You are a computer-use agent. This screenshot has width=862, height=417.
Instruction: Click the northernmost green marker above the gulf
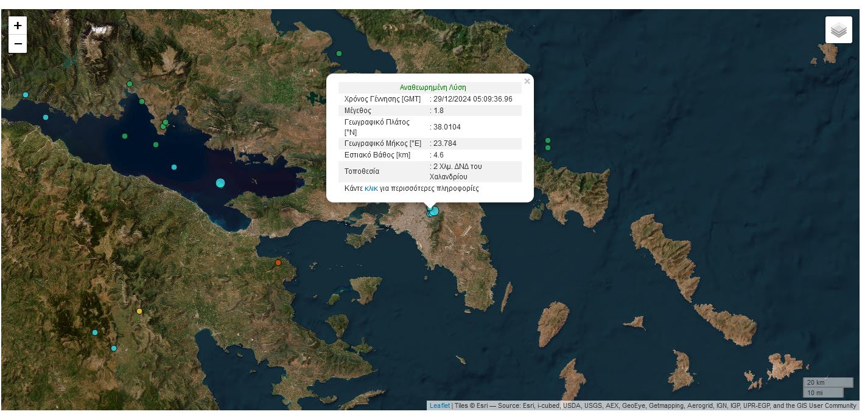tap(130, 84)
